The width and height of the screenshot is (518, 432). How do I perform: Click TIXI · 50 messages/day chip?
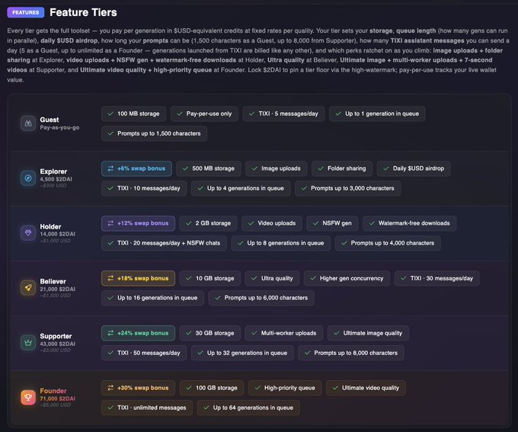point(144,353)
